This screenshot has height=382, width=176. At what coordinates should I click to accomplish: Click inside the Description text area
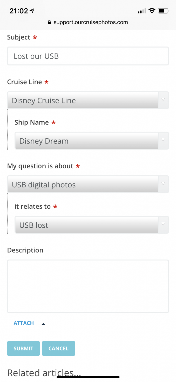88,286
